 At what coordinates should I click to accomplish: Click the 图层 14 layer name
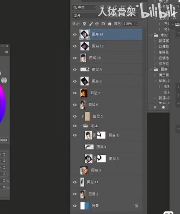click(x=97, y=34)
